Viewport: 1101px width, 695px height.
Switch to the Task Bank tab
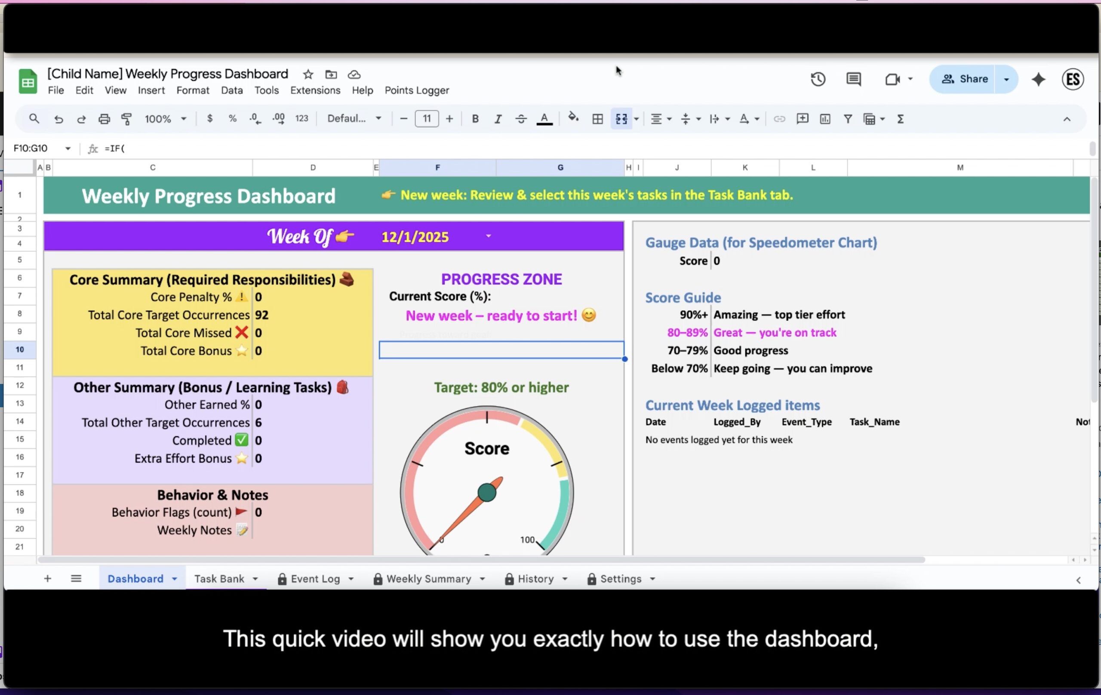[219, 579]
